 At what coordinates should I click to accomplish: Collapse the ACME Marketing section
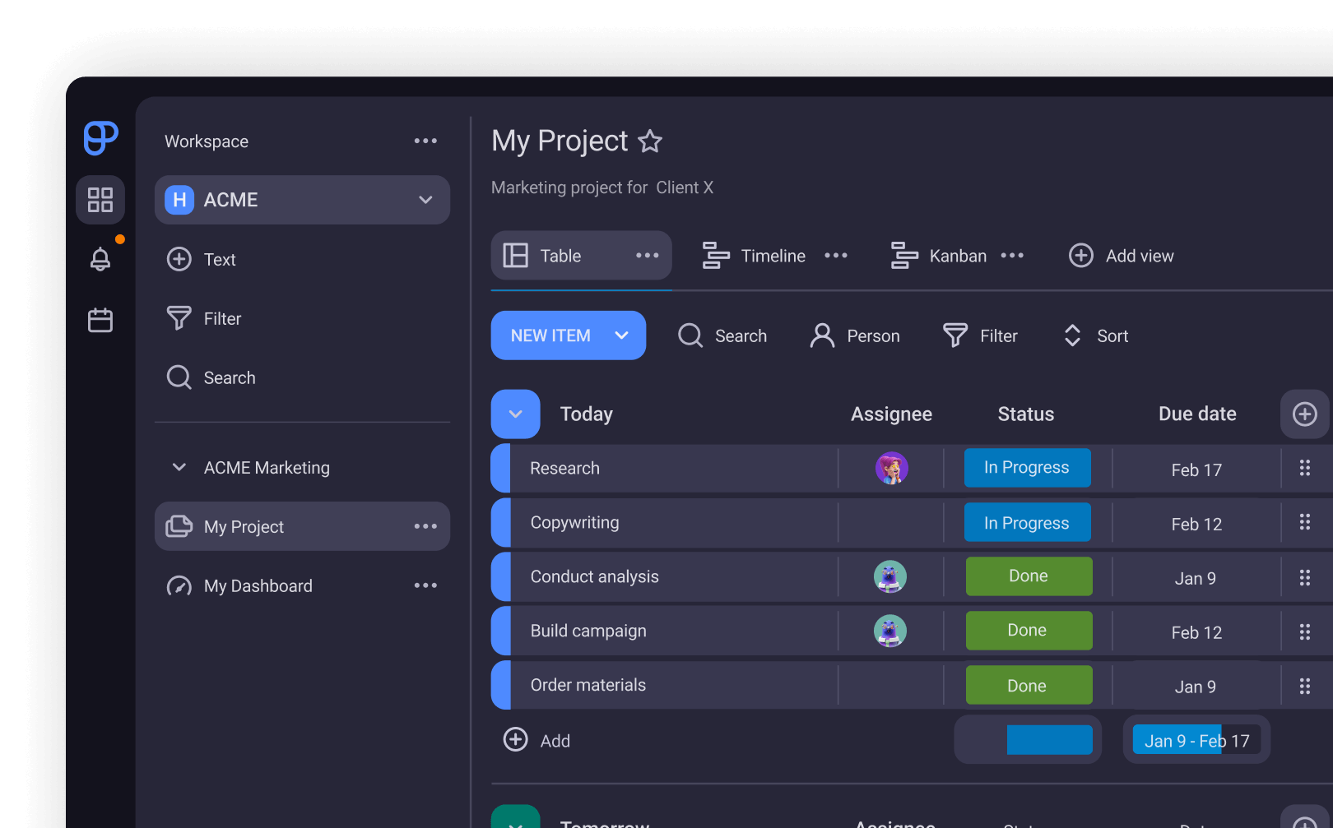[179, 468]
